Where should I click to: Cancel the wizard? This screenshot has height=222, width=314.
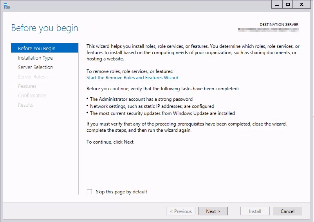(x=287, y=211)
